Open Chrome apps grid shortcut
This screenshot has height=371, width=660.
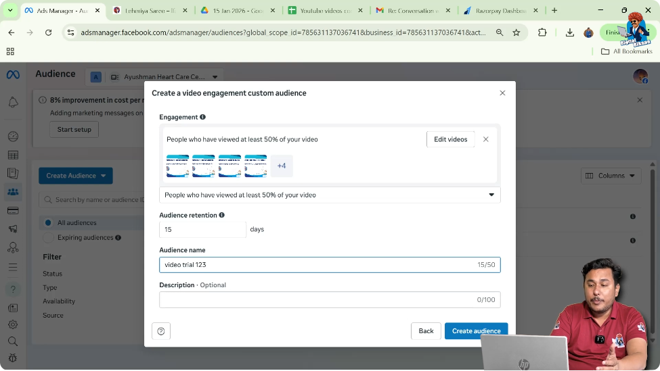11,51
